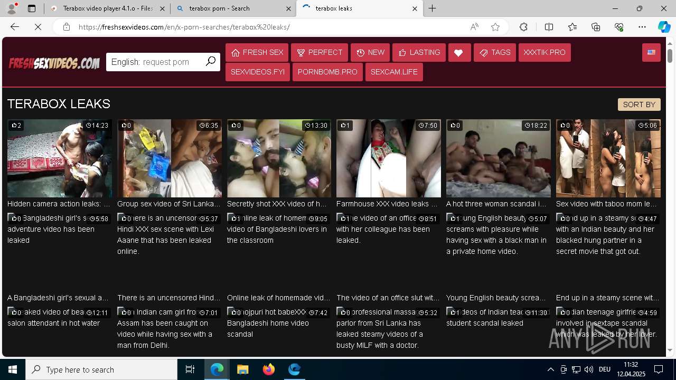Click the heart favorites button
The image size is (676, 380).
point(459,52)
